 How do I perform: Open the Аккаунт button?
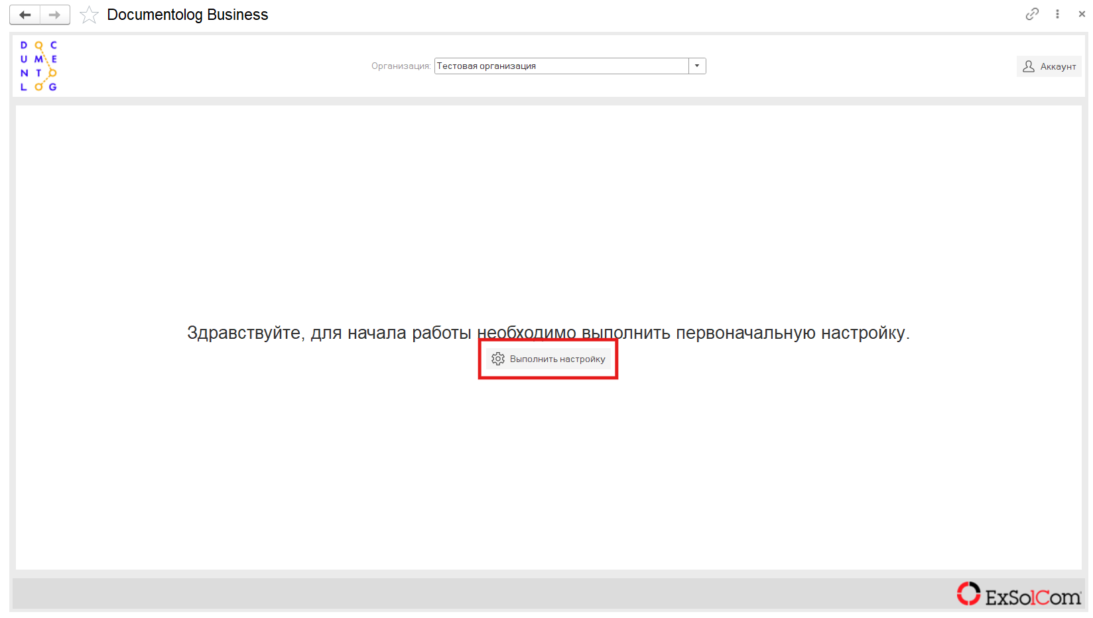coord(1049,66)
